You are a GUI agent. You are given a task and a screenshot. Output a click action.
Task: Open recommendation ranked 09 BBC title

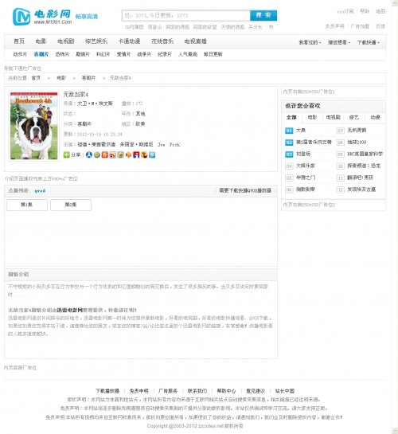coord(365,154)
